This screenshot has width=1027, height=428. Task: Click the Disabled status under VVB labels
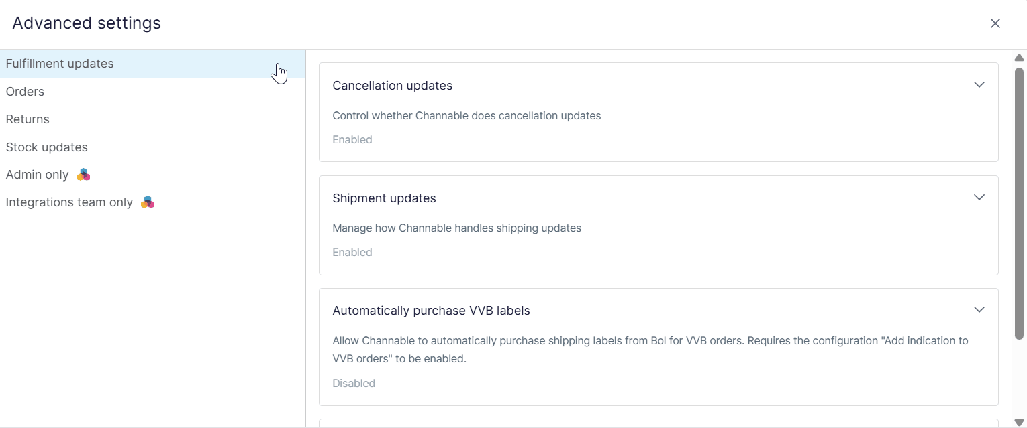point(354,384)
